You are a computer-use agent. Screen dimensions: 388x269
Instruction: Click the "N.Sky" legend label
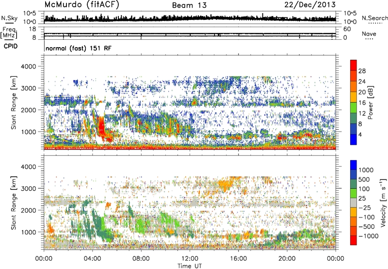[x=9, y=18]
